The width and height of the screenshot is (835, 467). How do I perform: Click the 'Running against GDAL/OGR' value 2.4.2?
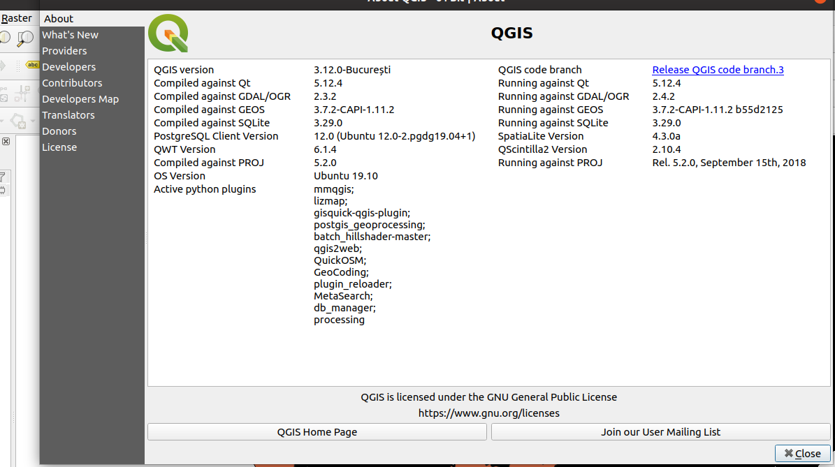pyautogui.click(x=664, y=96)
